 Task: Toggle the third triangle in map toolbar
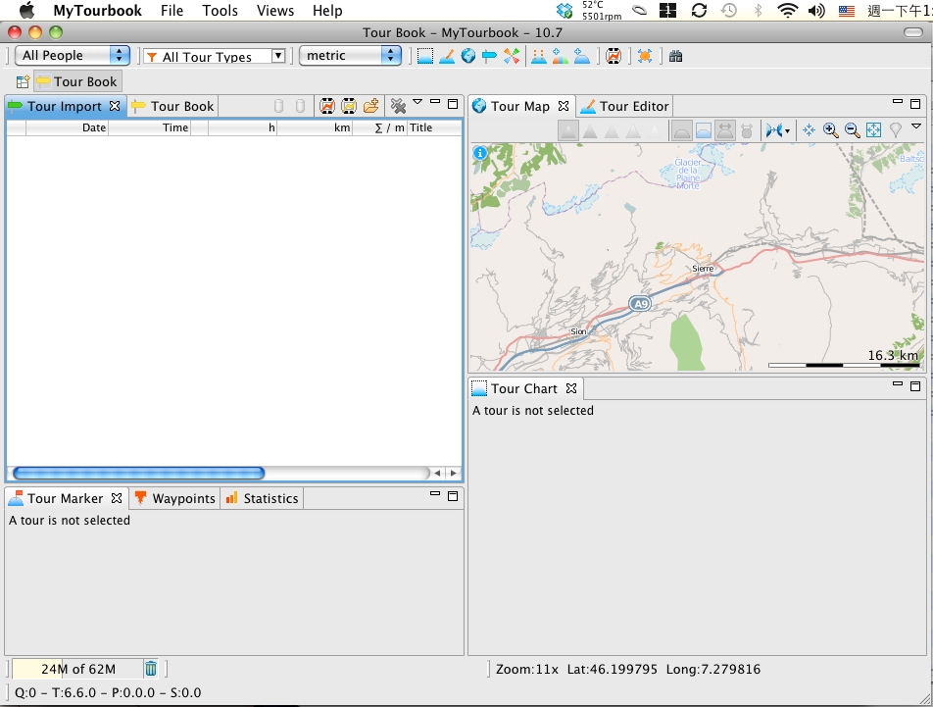point(612,130)
